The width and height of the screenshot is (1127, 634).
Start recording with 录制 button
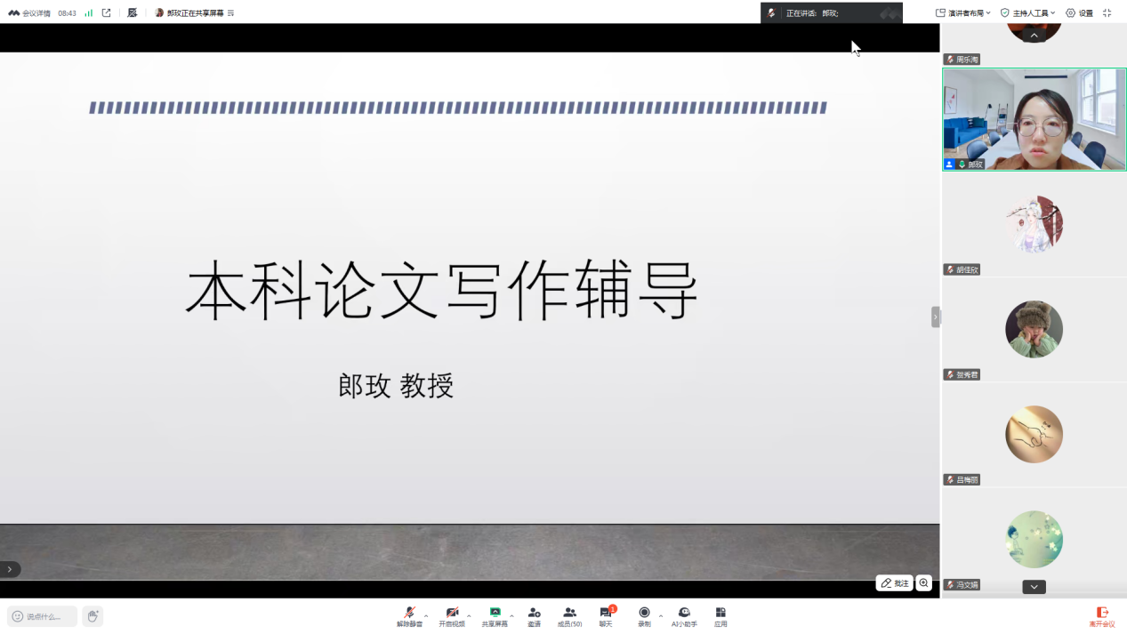(644, 616)
